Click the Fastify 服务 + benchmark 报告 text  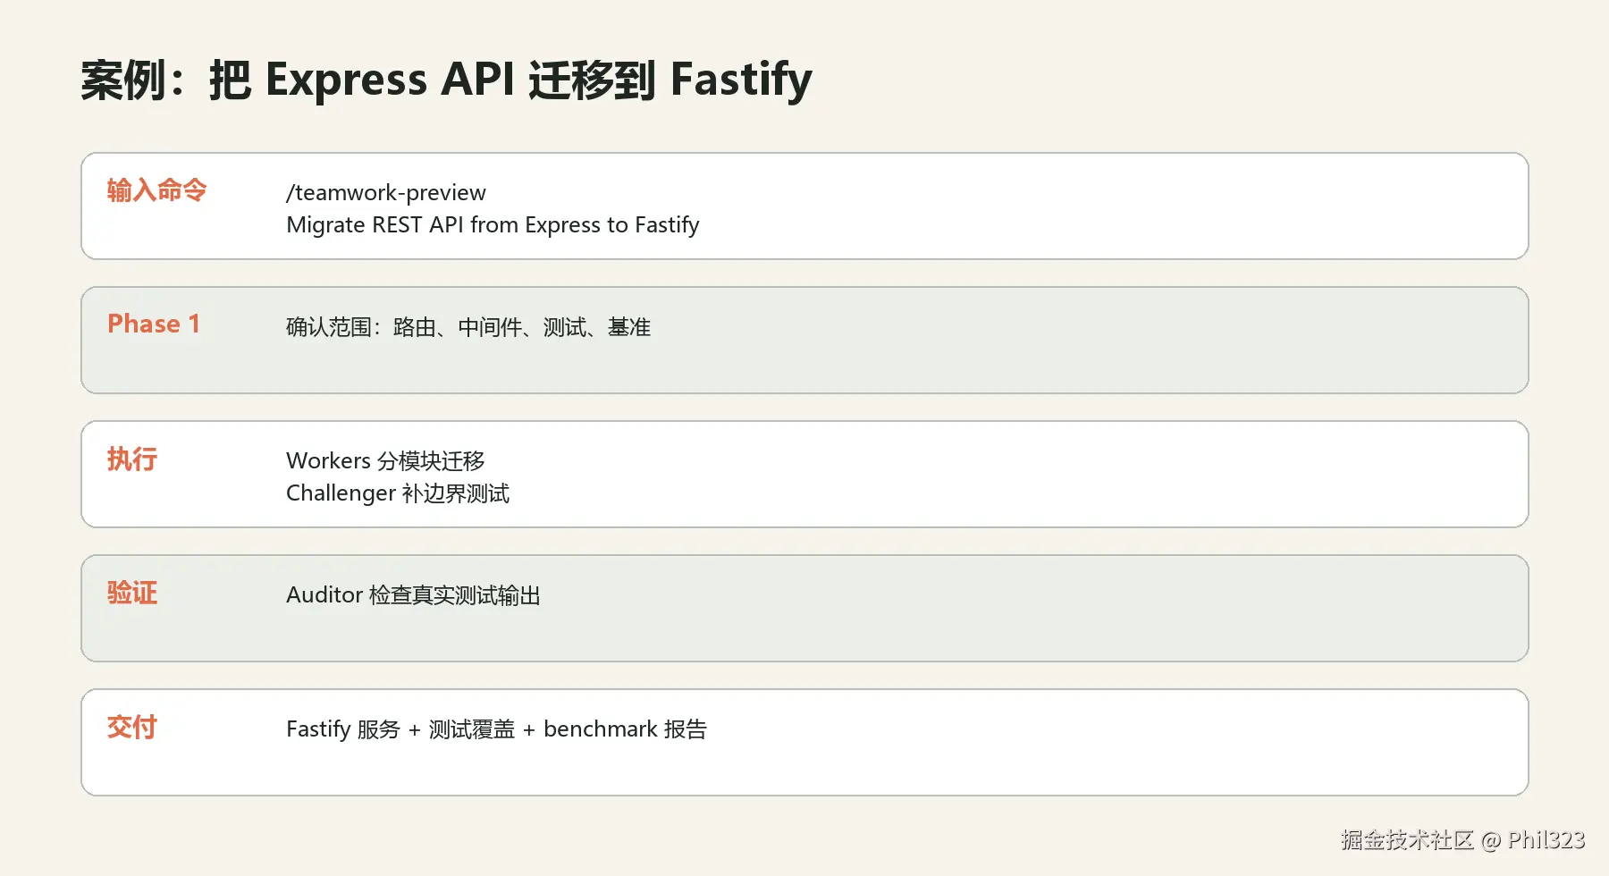496,729
